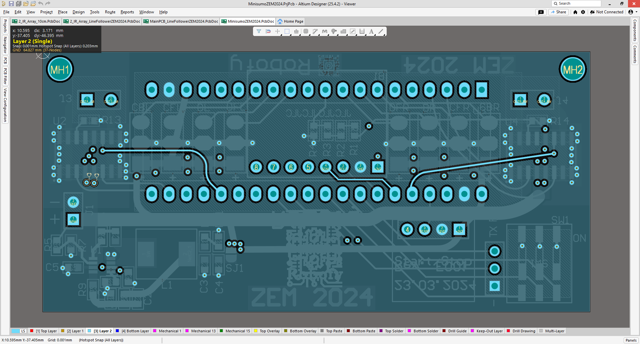Viewport: 640px width, 344px height.
Task: Open the Reports menu
Action: (127, 12)
